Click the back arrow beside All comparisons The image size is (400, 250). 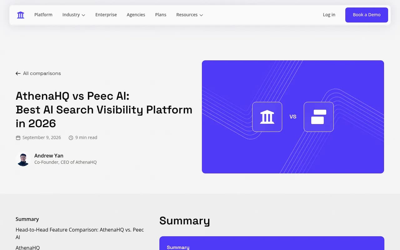coord(18,73)
